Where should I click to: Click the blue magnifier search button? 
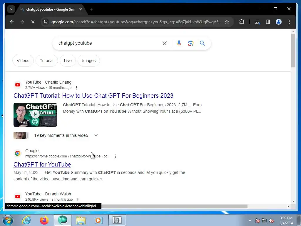click(x=202, y=43)
